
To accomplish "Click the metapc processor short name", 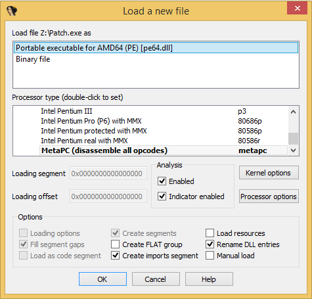I will pyautogui.click(x=253, y=150).
